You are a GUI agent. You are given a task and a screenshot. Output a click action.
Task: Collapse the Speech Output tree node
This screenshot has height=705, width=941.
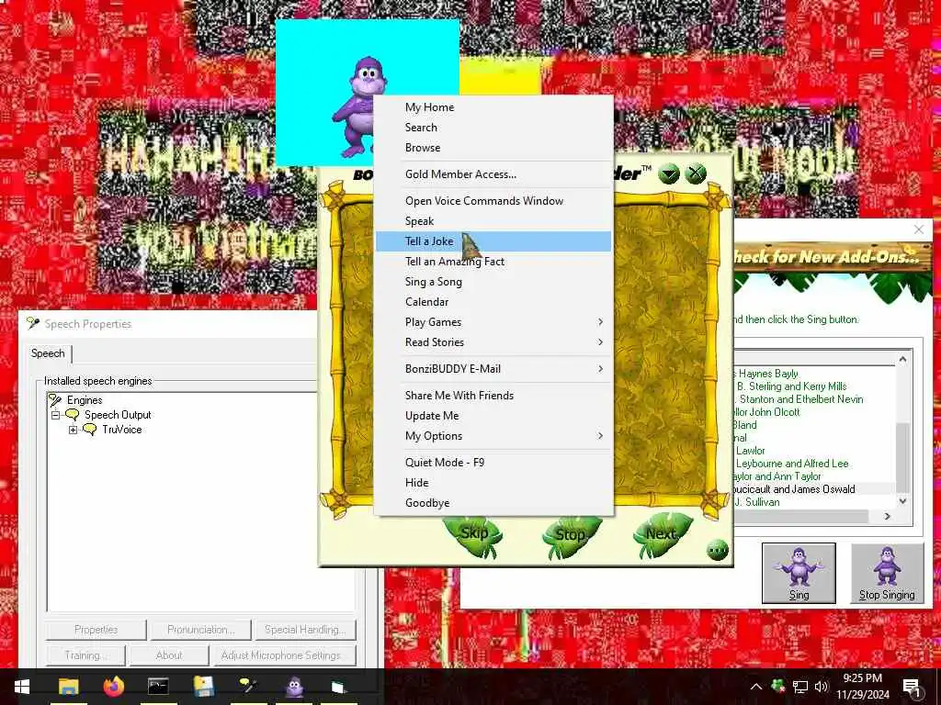56,416
